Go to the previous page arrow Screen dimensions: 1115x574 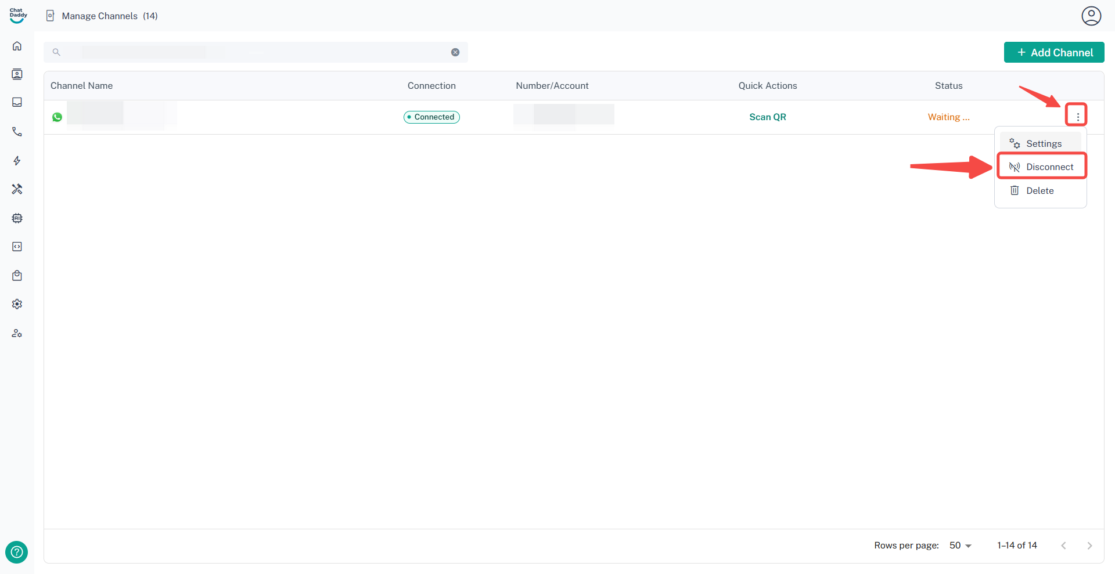[x=1063, y=546]
